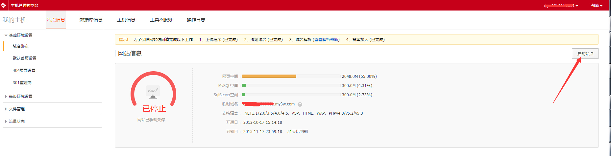The image size is (611, 156).
Task: Expand the 流量状态 section
Action: [16, 122]
